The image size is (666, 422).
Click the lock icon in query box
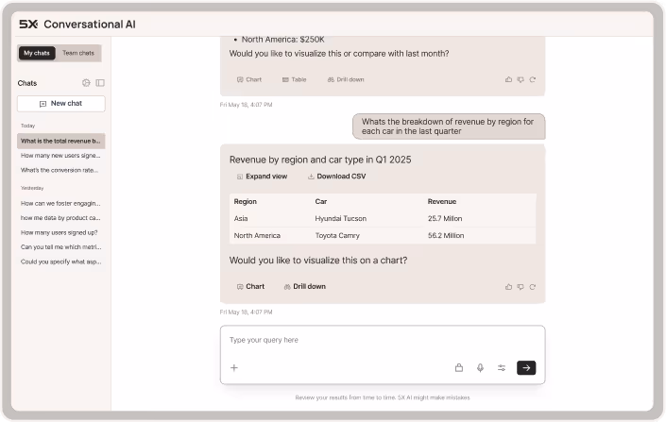pyautogui.click(x=459, y=368)
